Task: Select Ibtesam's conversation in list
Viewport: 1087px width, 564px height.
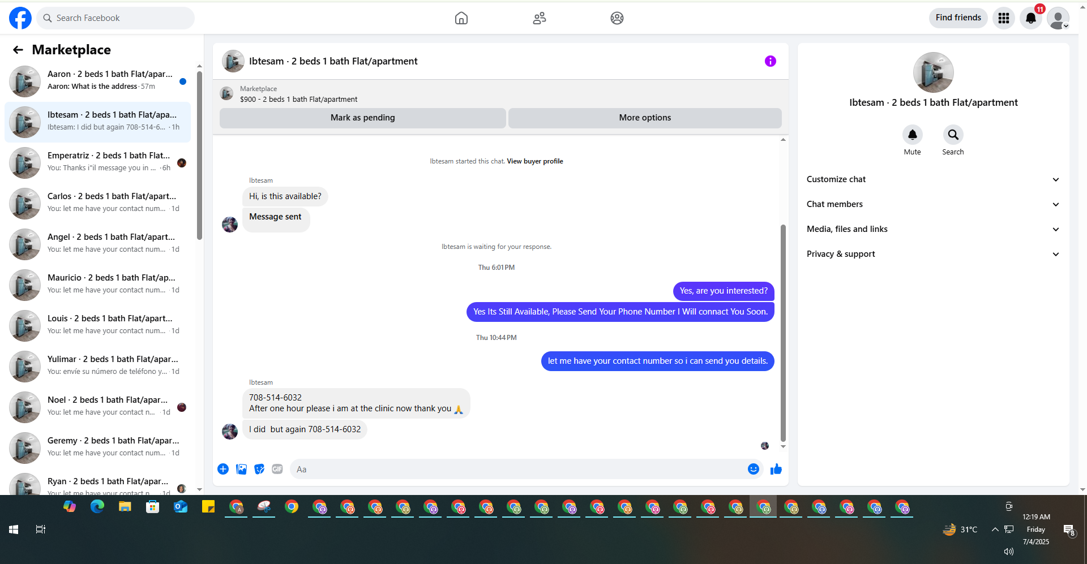Action: pos(97,122)
